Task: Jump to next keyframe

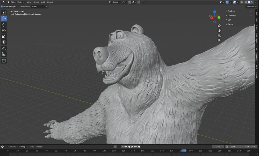Action: (135, 147)
